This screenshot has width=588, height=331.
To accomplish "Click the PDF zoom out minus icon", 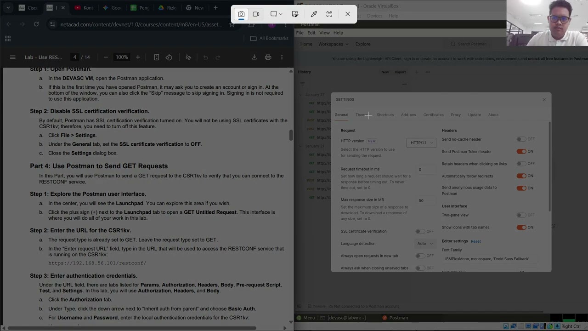I will [x=106, y=57].
